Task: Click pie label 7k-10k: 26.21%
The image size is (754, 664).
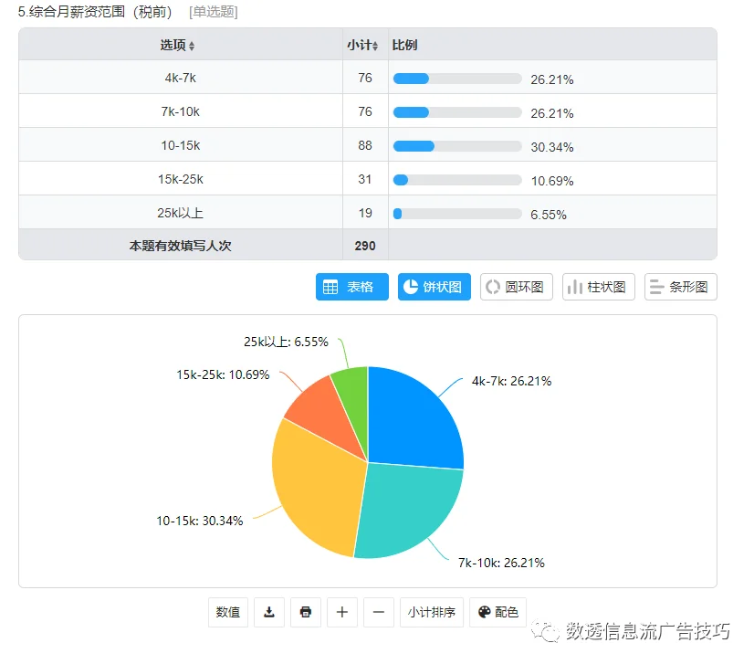Action: (501, 563)
